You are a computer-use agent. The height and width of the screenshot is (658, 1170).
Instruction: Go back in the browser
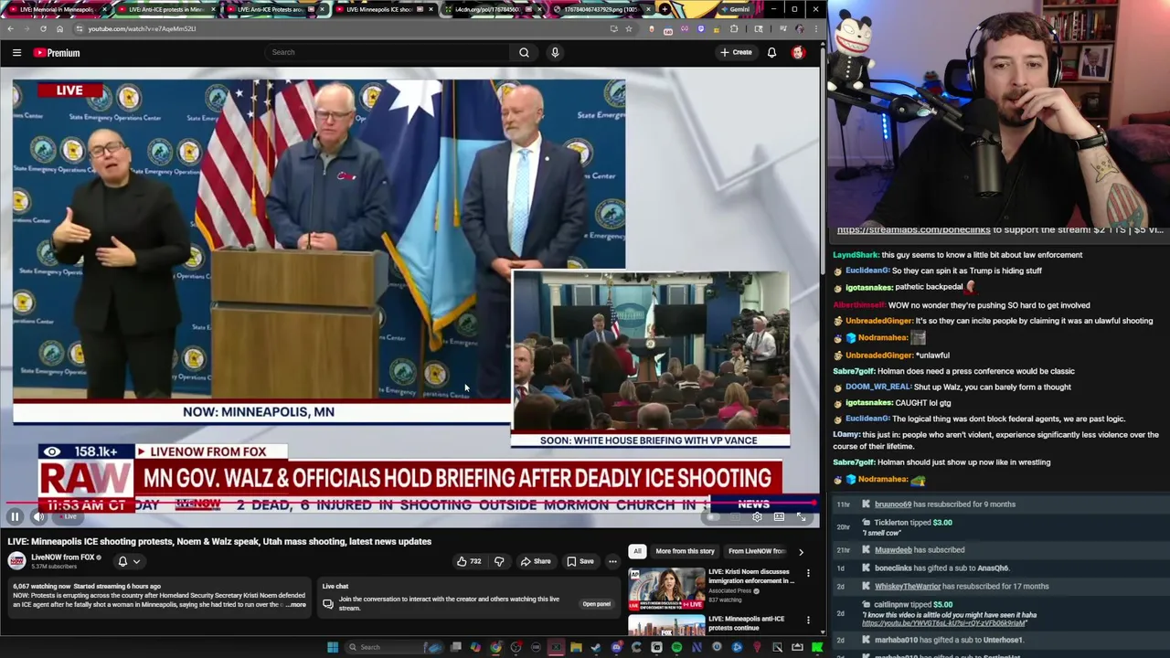[x=10, y=28]
